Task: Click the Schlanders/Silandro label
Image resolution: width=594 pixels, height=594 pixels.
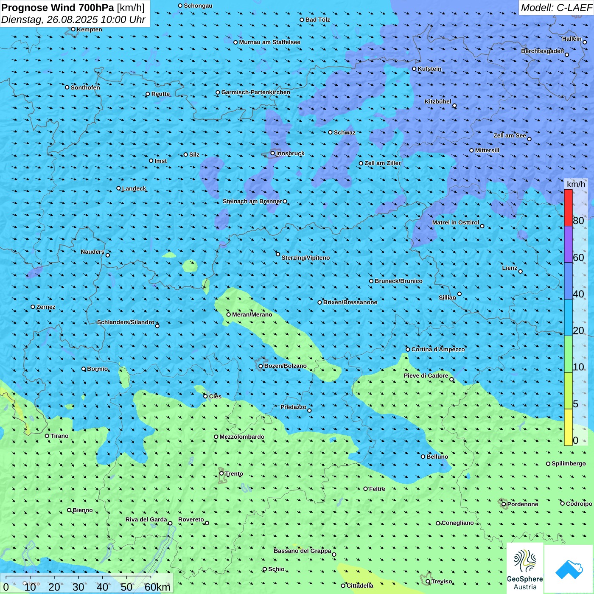Action: tap(126, 322)
